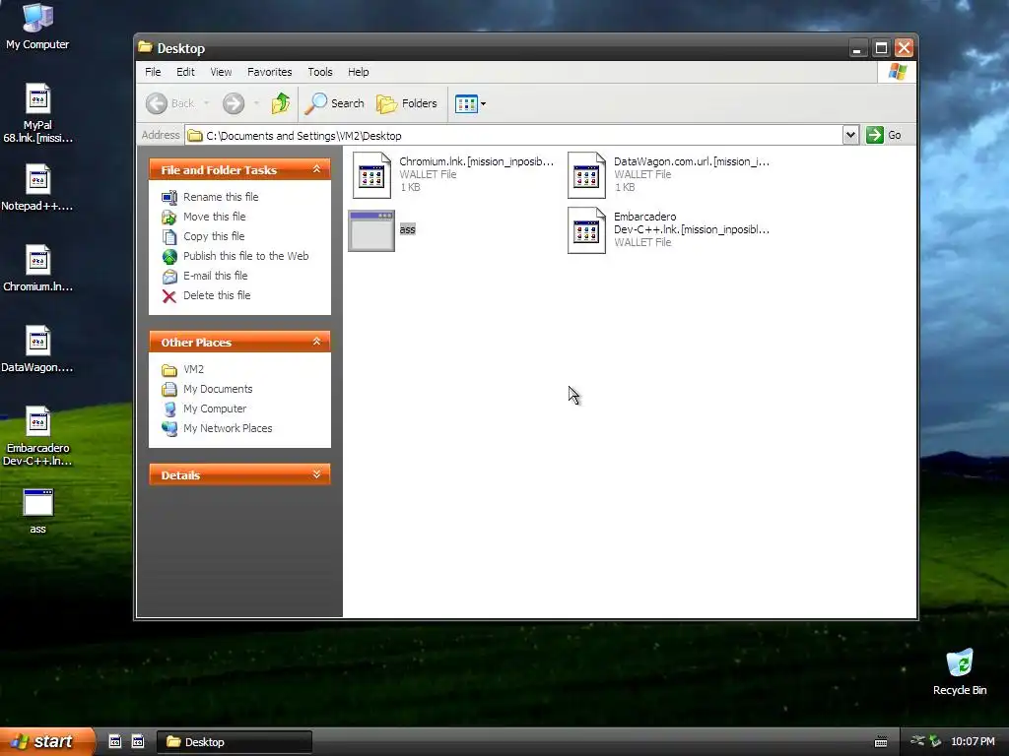This screenshot has width=1009, height=756.
Task: Click second quick launch icon
Action: (138, 741)
